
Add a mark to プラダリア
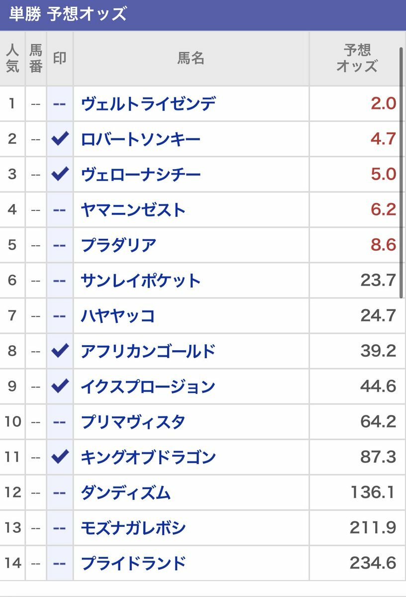[x=60, y=245]
